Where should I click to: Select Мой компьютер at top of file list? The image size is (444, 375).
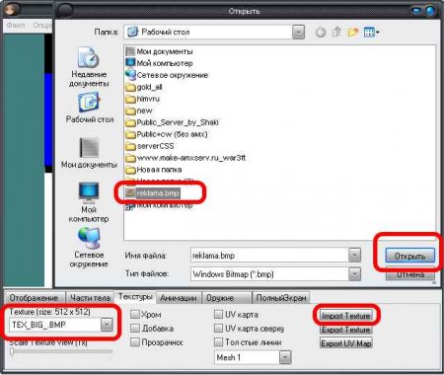[159, 63]
